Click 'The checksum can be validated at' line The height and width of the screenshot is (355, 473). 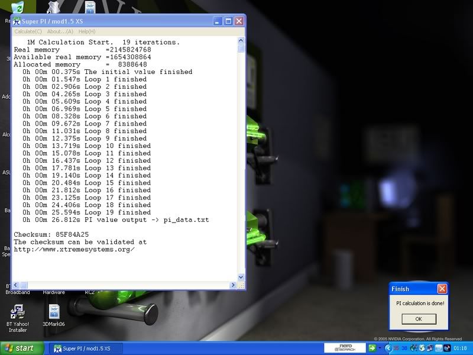(x=80, y=242)
